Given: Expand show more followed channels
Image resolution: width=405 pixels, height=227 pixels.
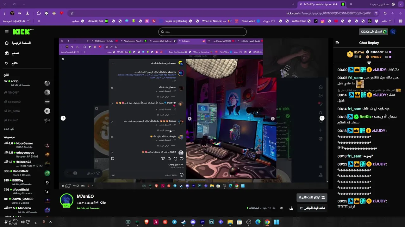Looking at the screenshot, I should (9, 129).
